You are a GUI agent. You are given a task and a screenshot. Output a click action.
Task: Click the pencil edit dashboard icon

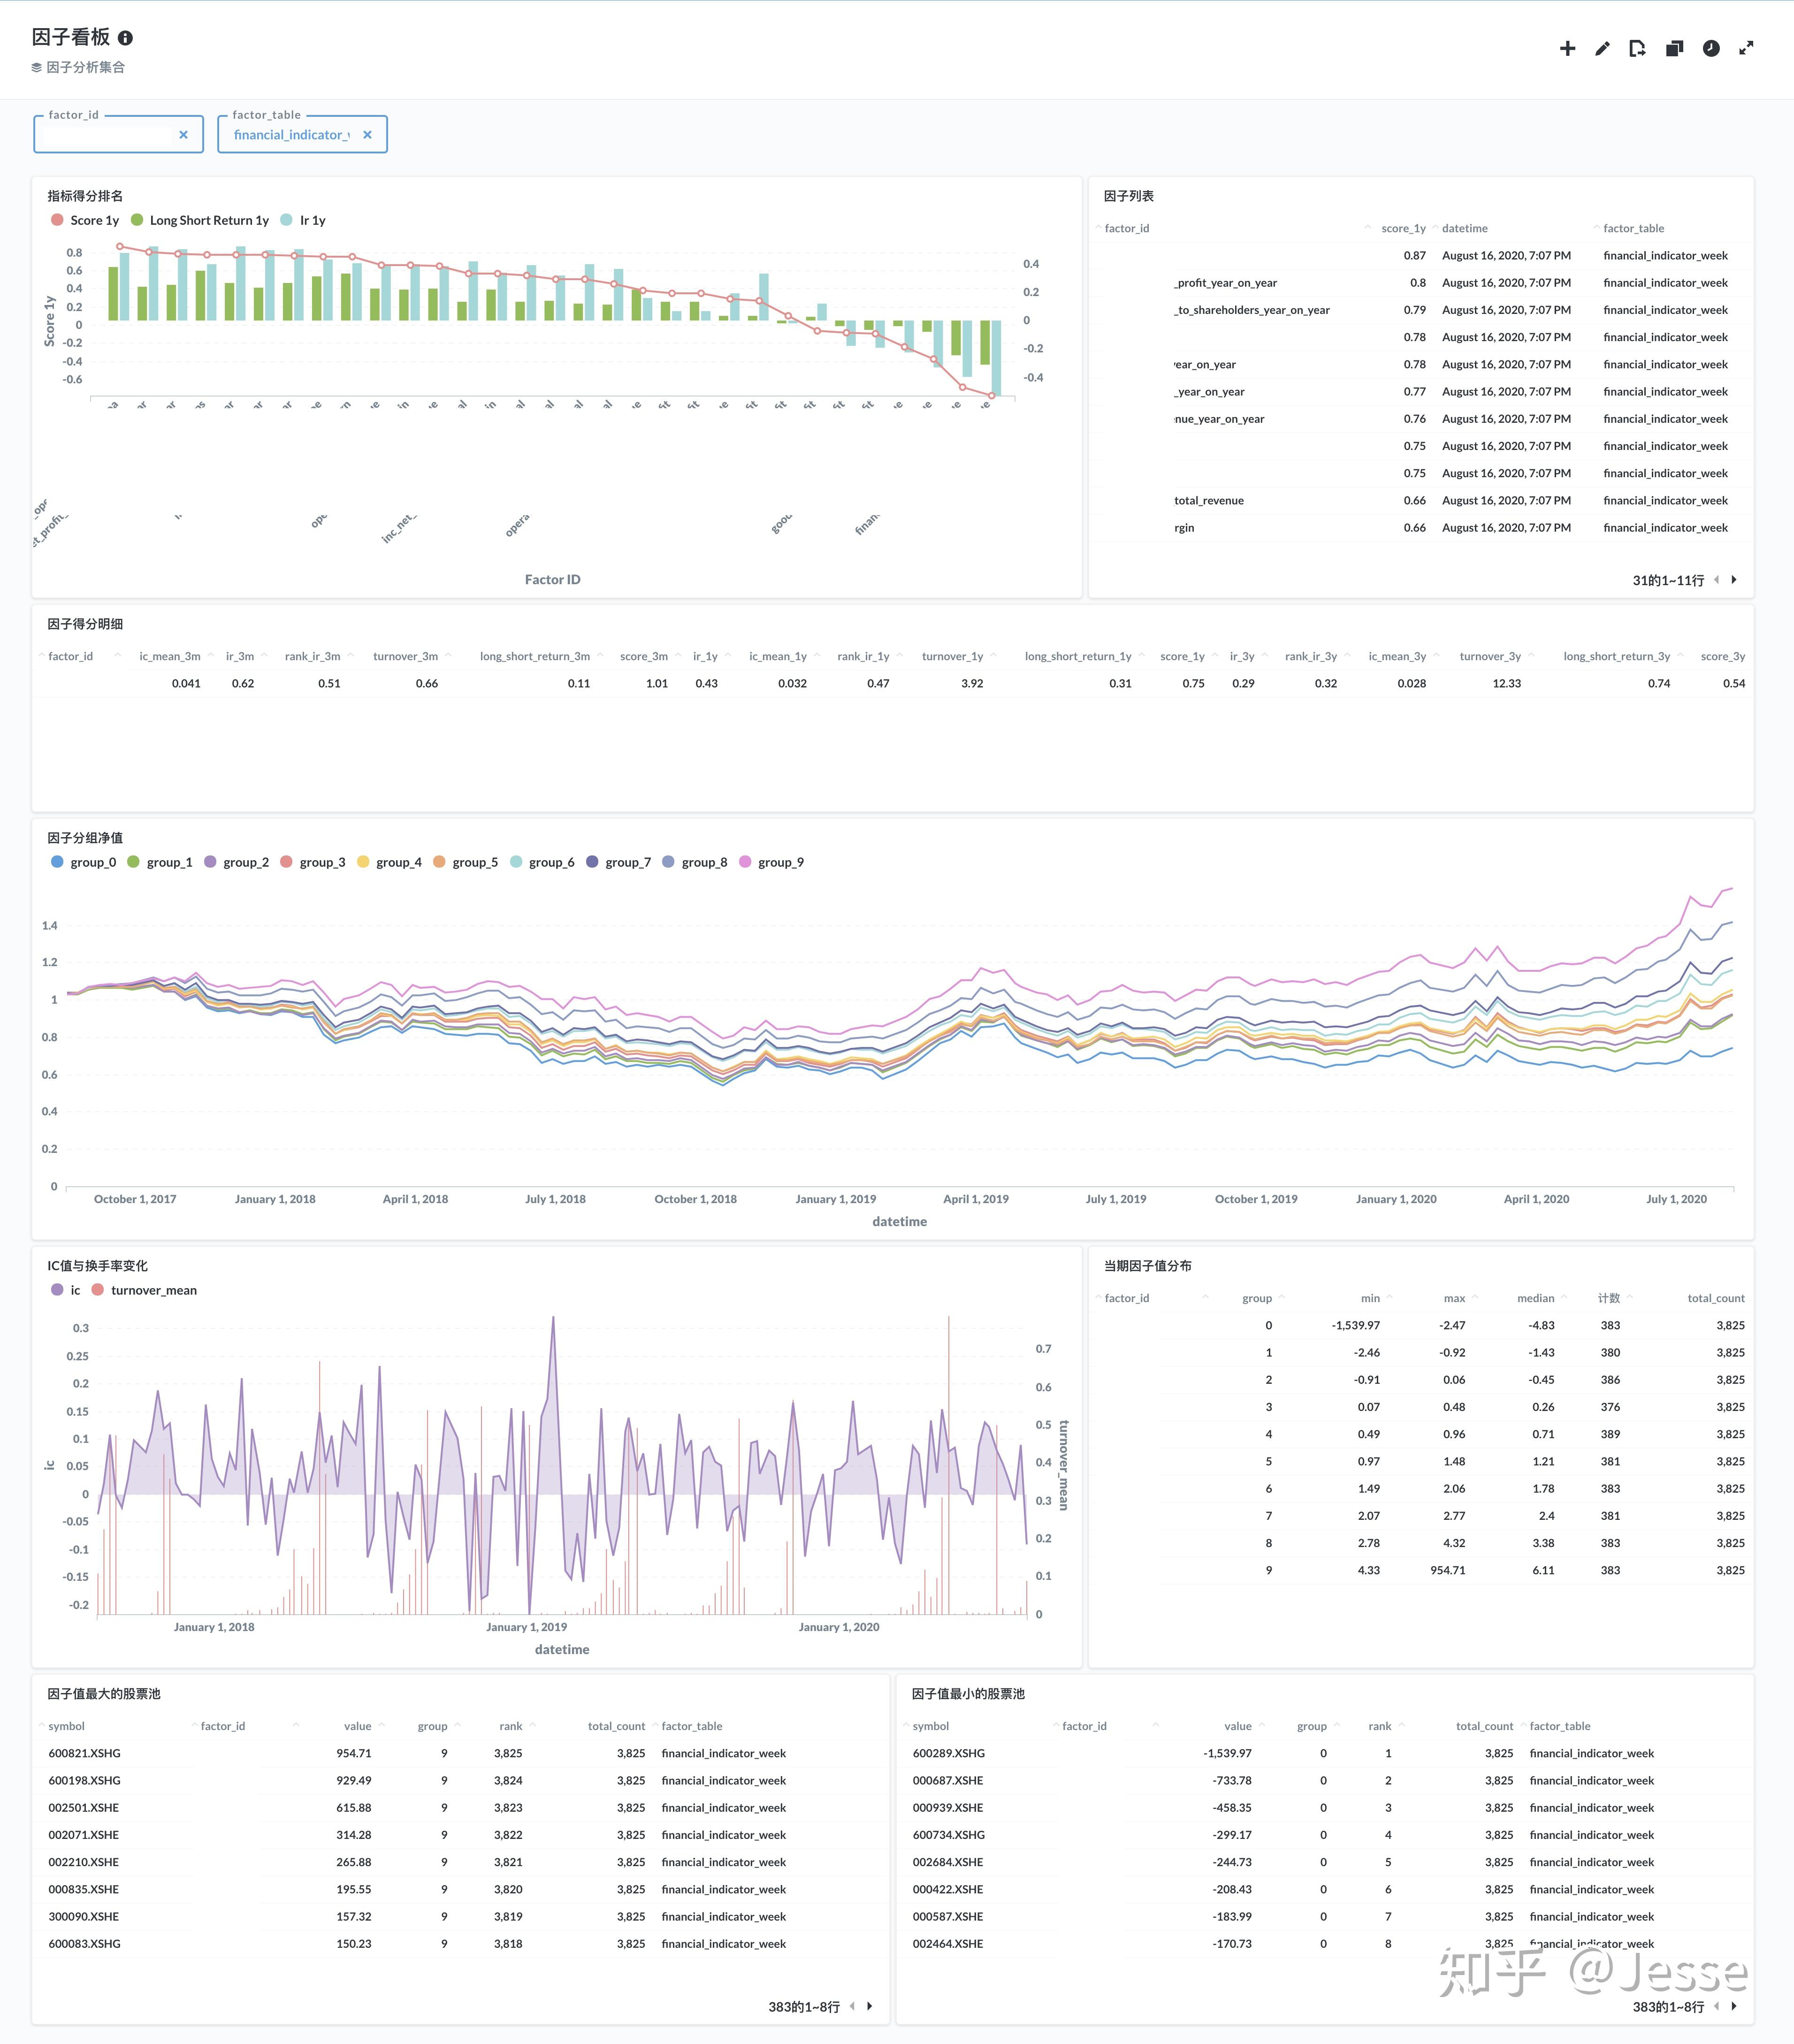click(1602, 48)
